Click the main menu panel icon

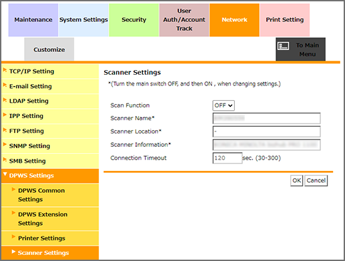click(x=283, y=46)
